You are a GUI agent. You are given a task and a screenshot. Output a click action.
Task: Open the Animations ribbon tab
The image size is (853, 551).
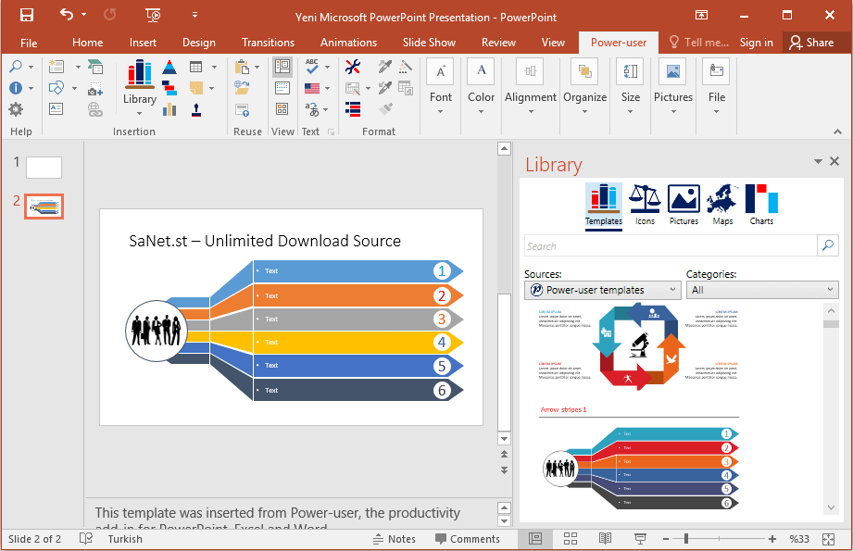pyautogui.click(x=348, y=42)
